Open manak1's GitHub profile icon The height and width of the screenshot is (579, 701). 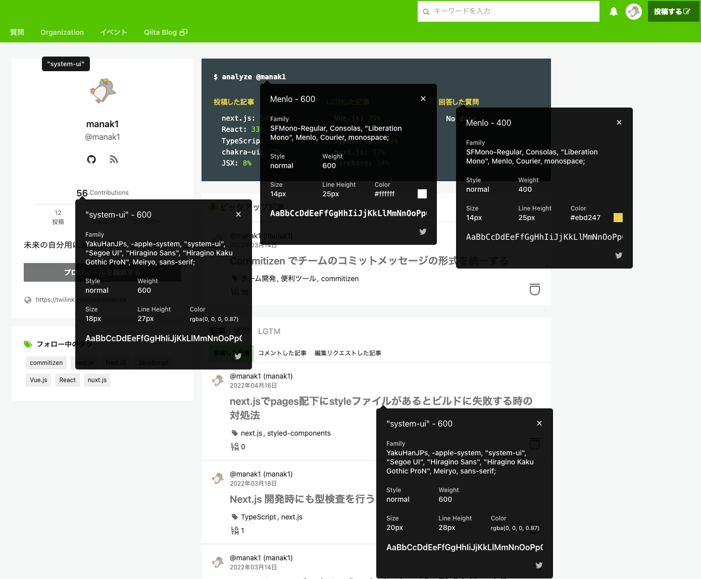coord(91,160)
